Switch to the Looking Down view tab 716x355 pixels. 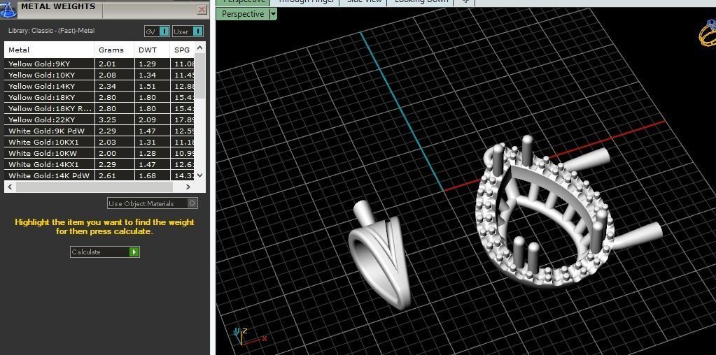click(x=420, y=1)
